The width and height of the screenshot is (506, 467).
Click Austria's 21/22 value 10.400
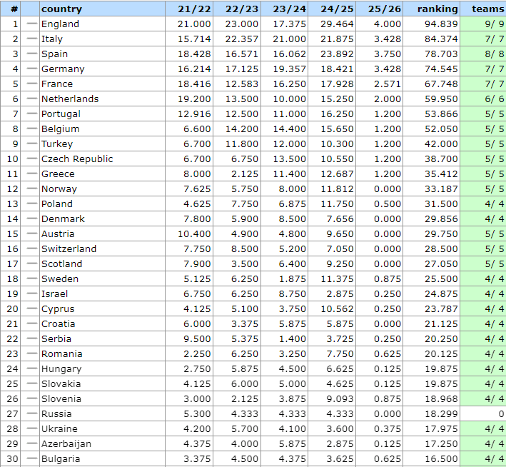pos(194,233)
